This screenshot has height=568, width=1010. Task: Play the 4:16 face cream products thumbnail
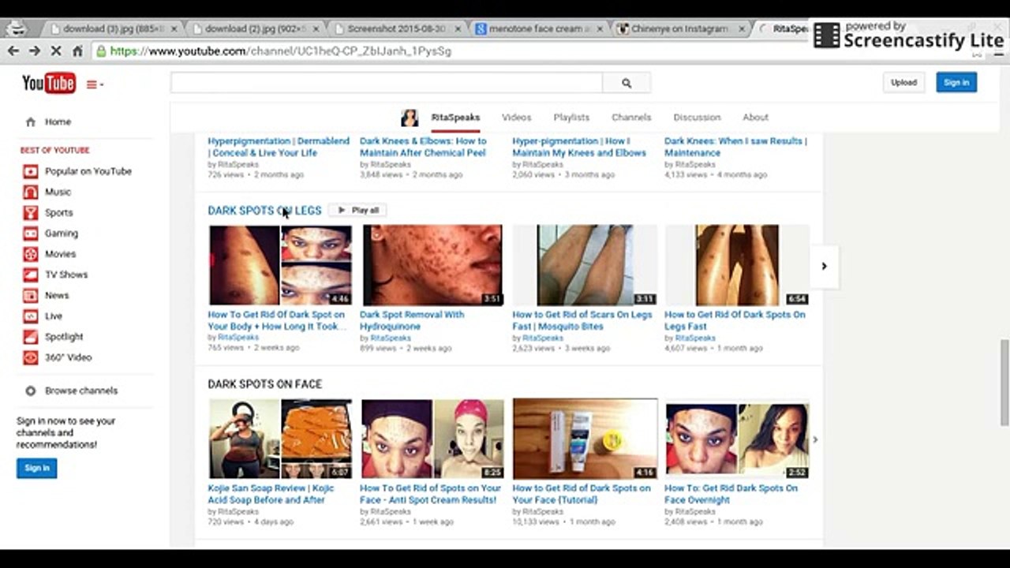(585, 439)
